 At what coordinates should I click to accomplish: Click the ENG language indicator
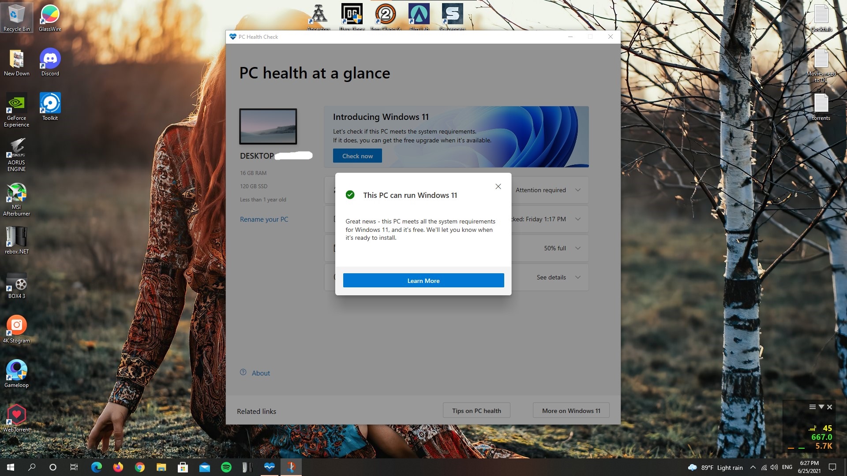pos(787,467)
